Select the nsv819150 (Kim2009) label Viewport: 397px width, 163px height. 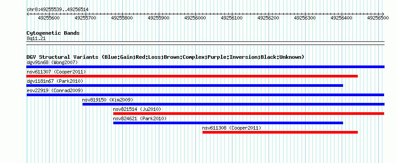[108, 100]
